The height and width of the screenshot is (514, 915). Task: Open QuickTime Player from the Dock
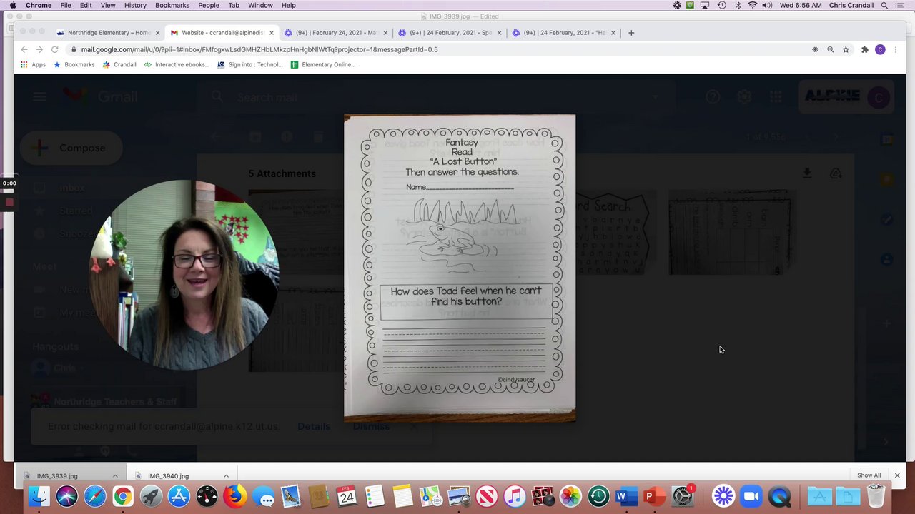[780, 496]
